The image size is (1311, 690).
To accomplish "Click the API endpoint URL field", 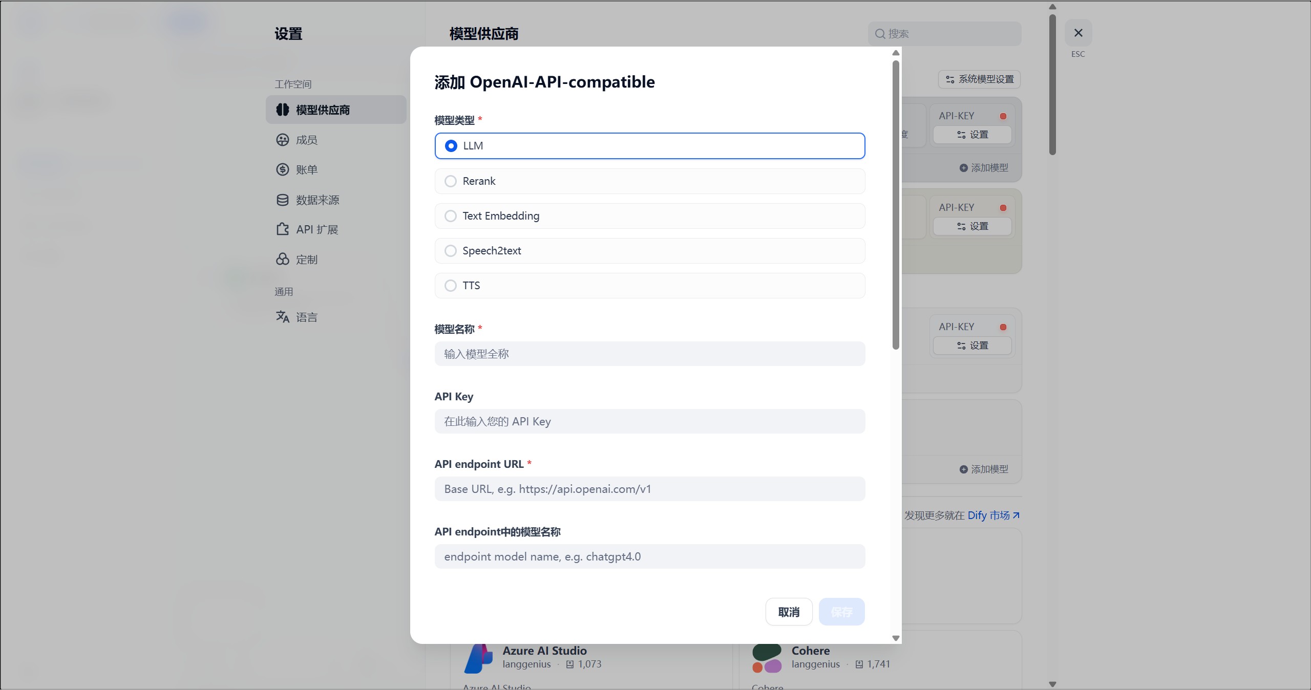I will coord(649,489).
